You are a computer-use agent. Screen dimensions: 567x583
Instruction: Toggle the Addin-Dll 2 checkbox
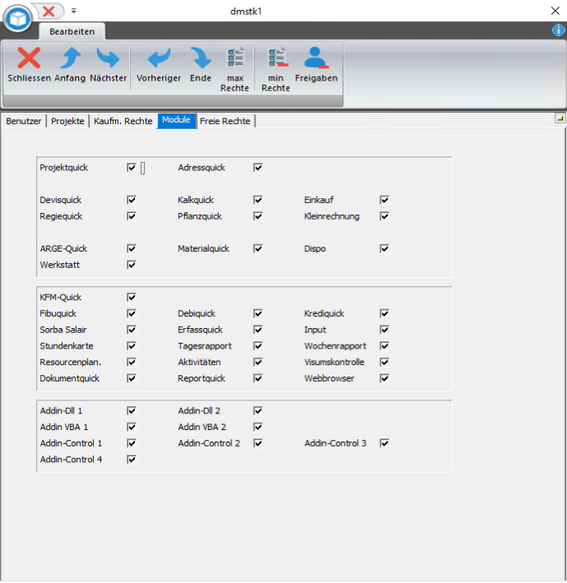(x=258, y=410)
